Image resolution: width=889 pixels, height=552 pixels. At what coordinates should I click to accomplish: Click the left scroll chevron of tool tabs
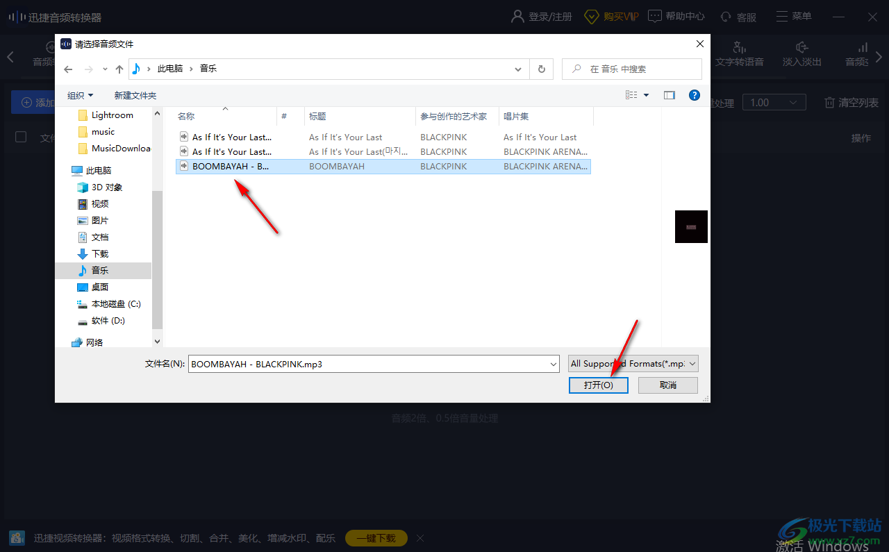pos(10,57)
